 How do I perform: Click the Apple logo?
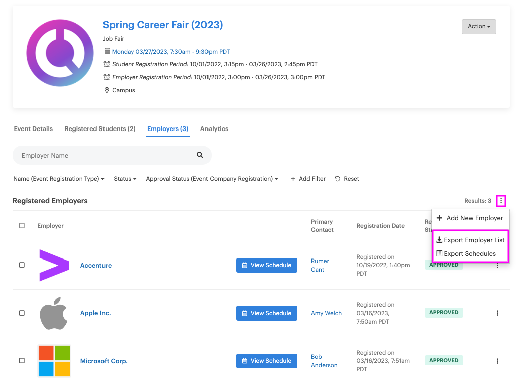tap(53, 313)
